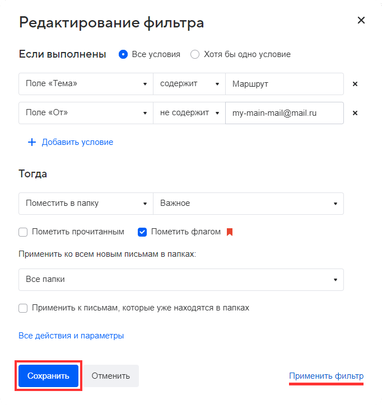Toggle «Применить к письмам, которые уже находятся в папках»
The width and height of the screenshot is (382, 405).
click(x=23, y=308)
